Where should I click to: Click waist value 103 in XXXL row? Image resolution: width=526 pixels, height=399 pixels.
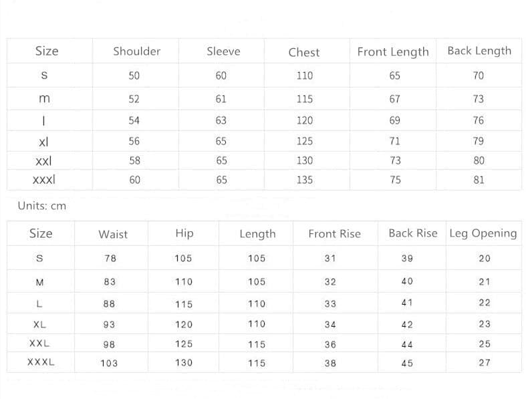point(109,364)
